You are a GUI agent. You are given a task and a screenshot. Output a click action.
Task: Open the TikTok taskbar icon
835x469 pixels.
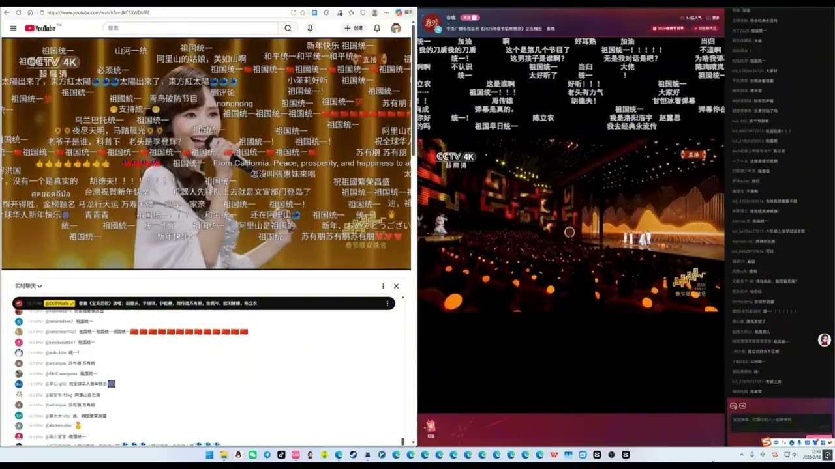point(281,455)
